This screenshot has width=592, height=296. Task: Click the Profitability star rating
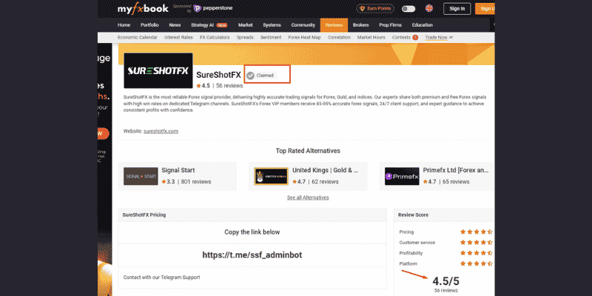476,253
